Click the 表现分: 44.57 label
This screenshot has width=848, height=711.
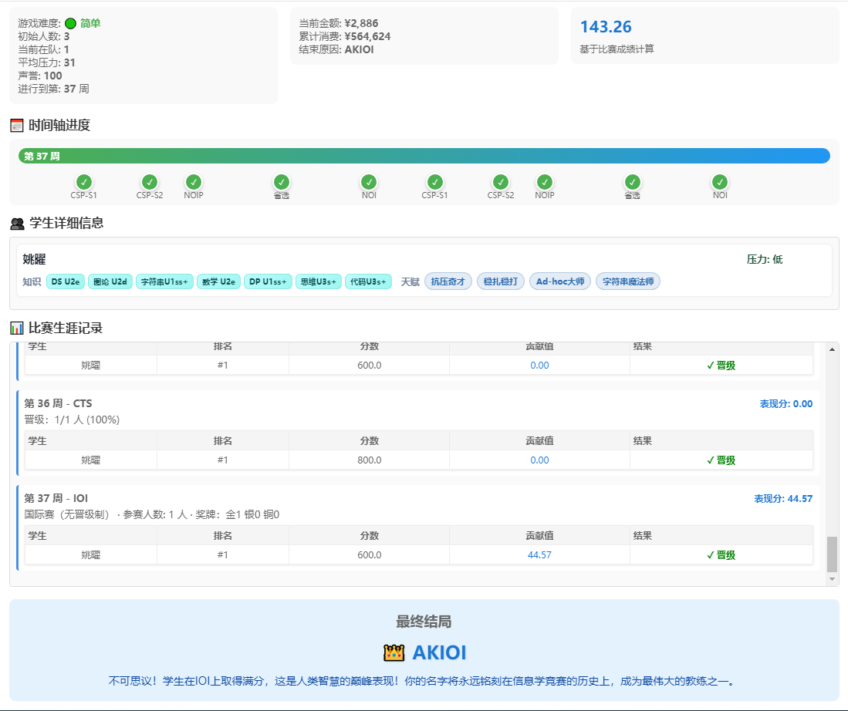point(783,498)
